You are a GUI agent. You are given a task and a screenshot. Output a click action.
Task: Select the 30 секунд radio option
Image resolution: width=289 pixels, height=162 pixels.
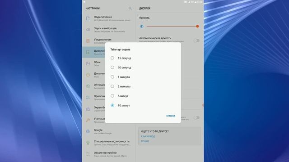click(x=112, y=67)
